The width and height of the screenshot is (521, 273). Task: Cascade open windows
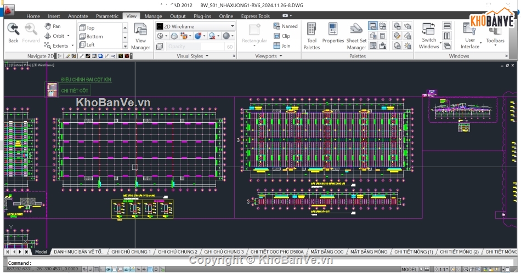[x=447, y=46]
